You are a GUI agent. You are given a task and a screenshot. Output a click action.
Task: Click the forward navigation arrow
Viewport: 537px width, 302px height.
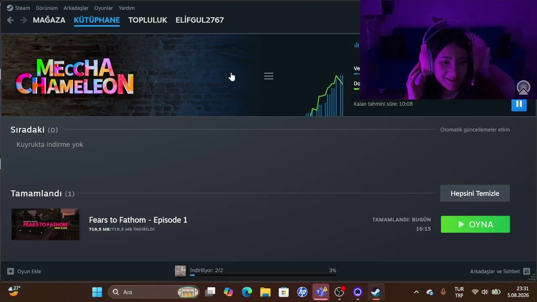tap(23, 20)
